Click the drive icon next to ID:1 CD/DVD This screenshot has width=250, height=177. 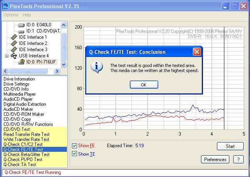21,31
